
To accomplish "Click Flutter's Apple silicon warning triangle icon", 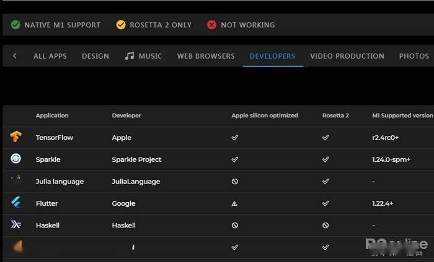I will [234, 203].
